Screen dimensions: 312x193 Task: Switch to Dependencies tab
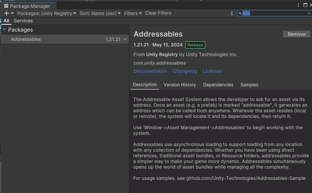coord(218,85)
